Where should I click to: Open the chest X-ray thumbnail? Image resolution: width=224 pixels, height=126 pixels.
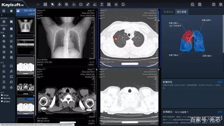tap(26, 26)
